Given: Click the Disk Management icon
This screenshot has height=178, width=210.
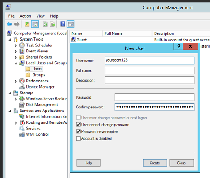Looking at the screenshot, I should click(22, 105).
